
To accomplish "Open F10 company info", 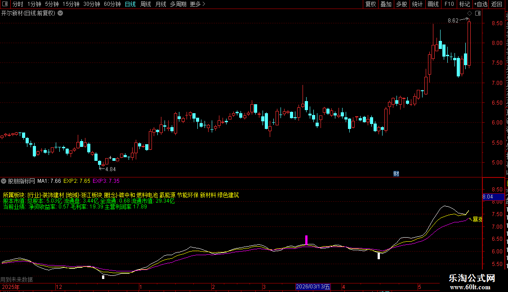I will pyautogui.click(x=449, y=4).
